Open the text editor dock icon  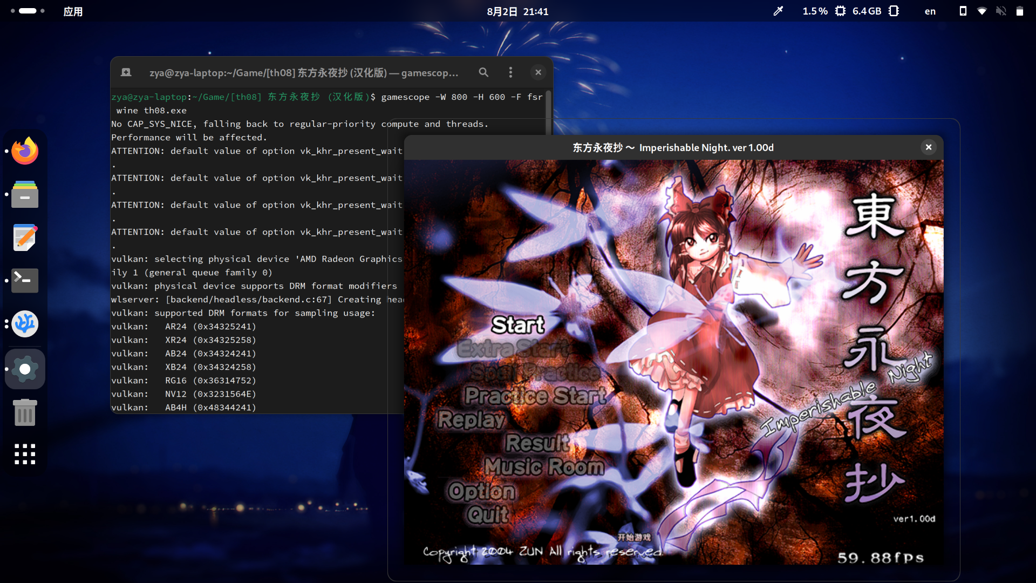coord(25,238)
